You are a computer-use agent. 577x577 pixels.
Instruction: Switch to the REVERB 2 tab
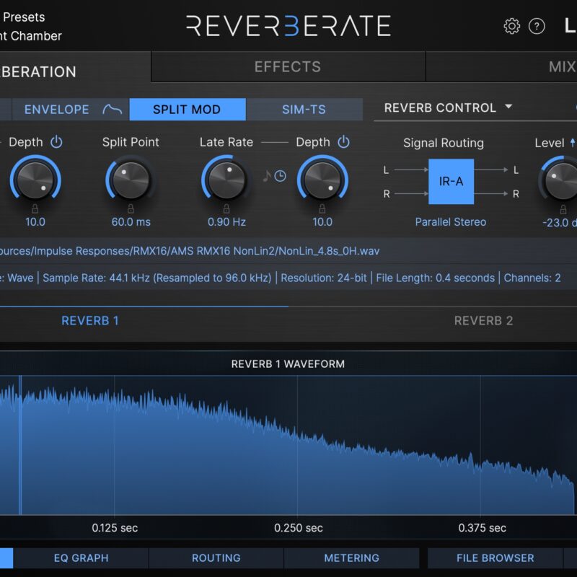coord(483,320)
